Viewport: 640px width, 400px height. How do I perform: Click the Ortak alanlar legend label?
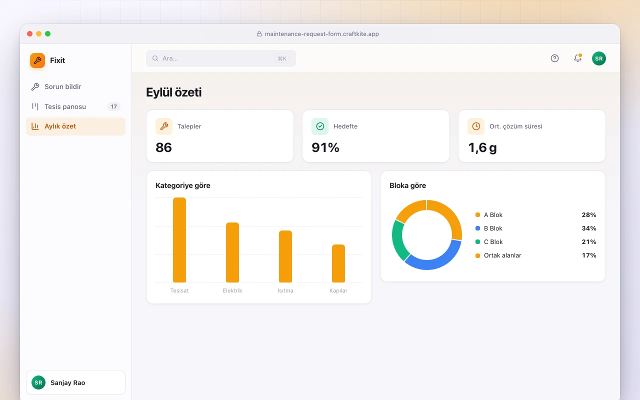502,255
